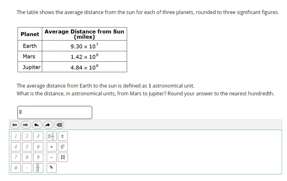287x181 pixels.
Task: Click the plus sign key
Action: (52, 147)
